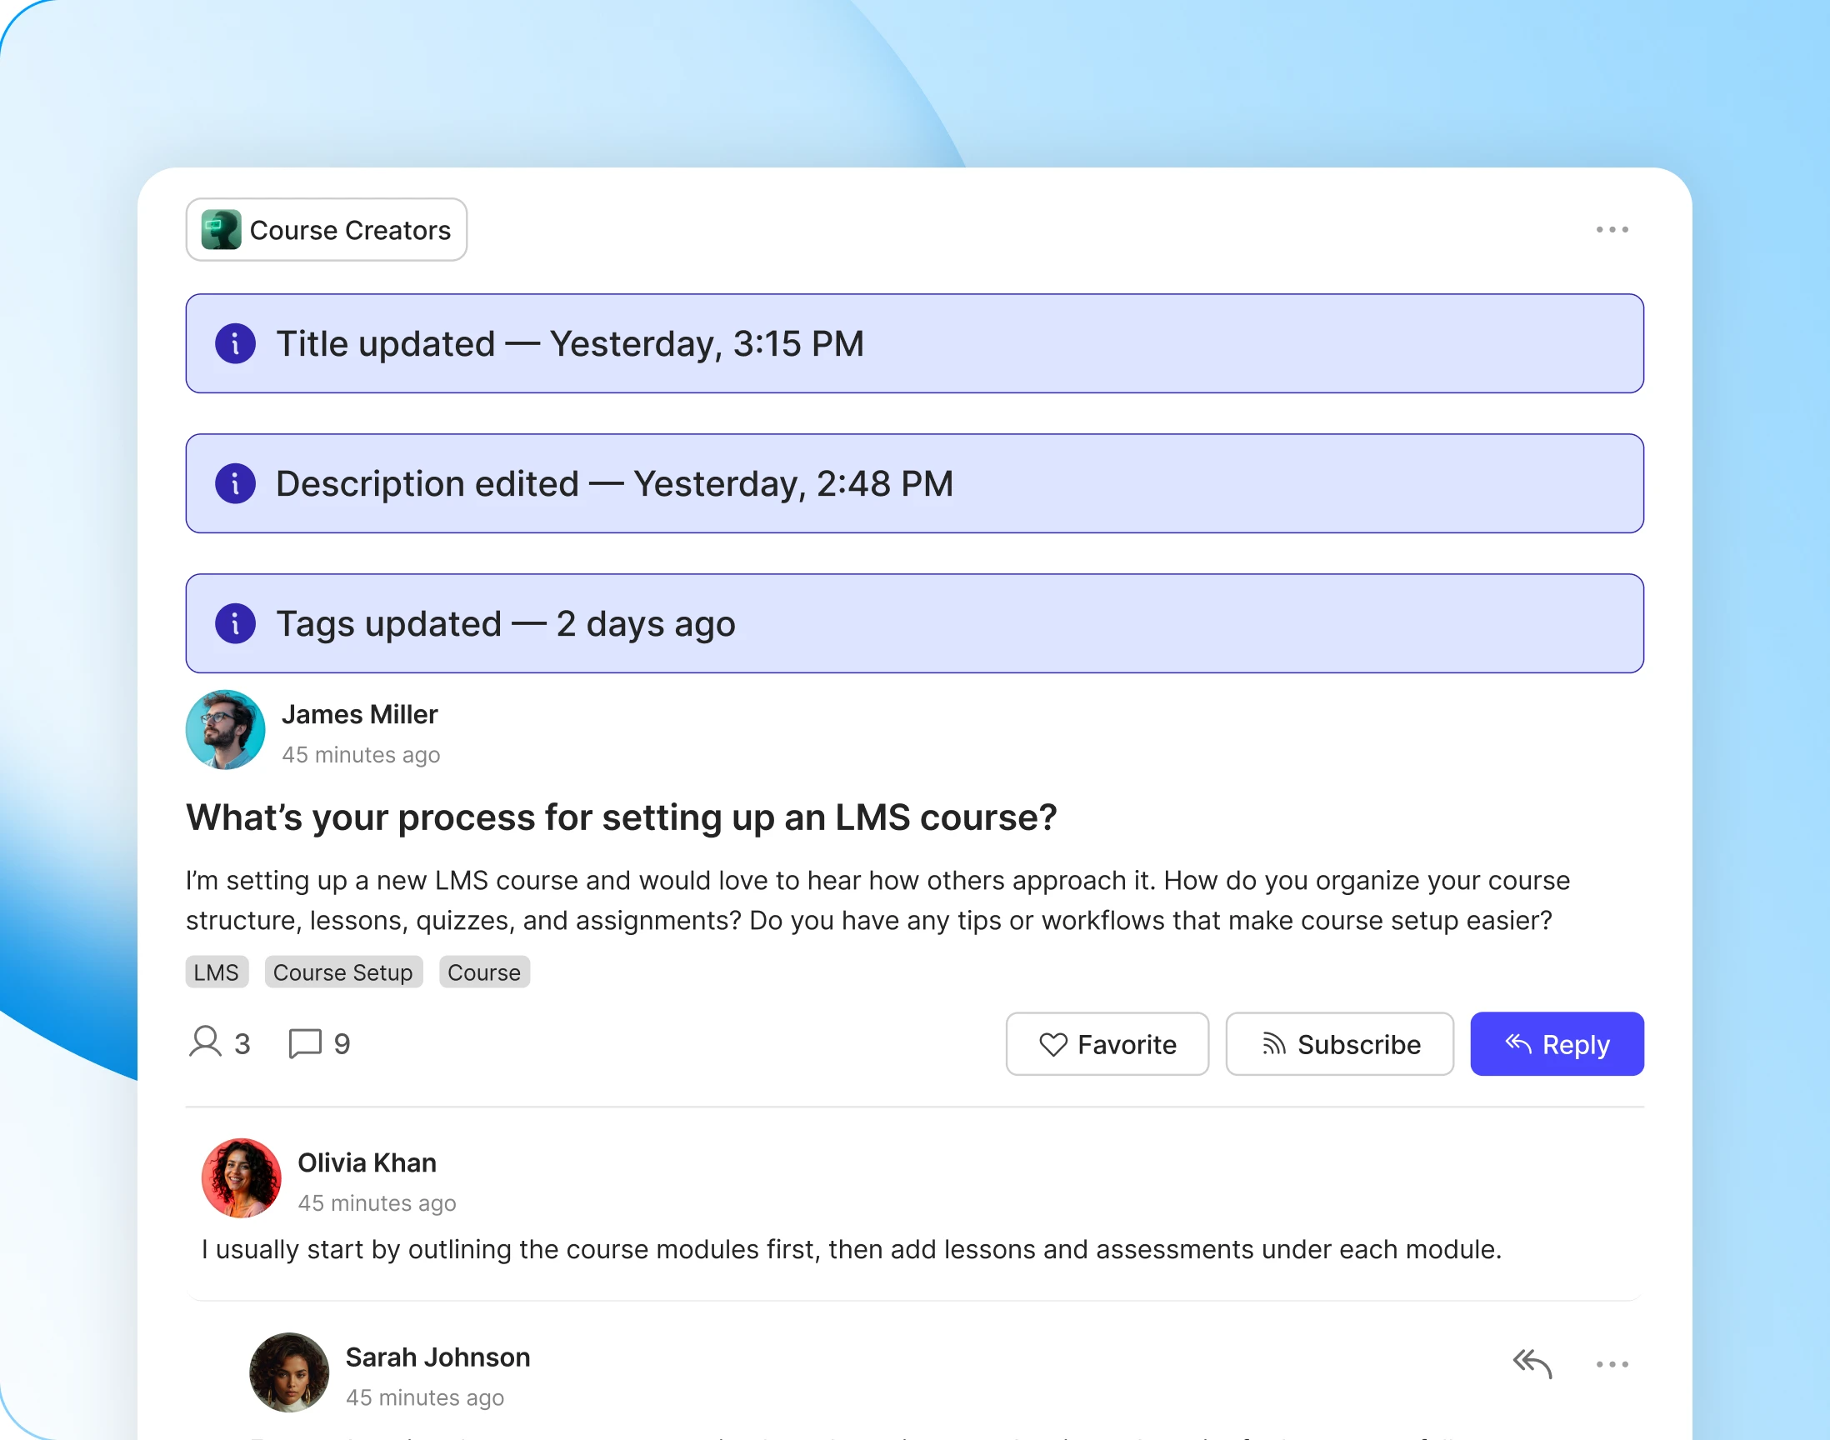Reply to the post using the blue Reply button
Image resolution: width=1830 pixels, height=1440 pixels.
tap(1557, 1043)
